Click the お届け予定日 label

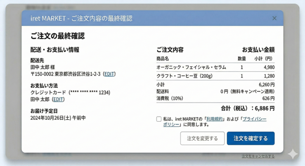point(44,111)
